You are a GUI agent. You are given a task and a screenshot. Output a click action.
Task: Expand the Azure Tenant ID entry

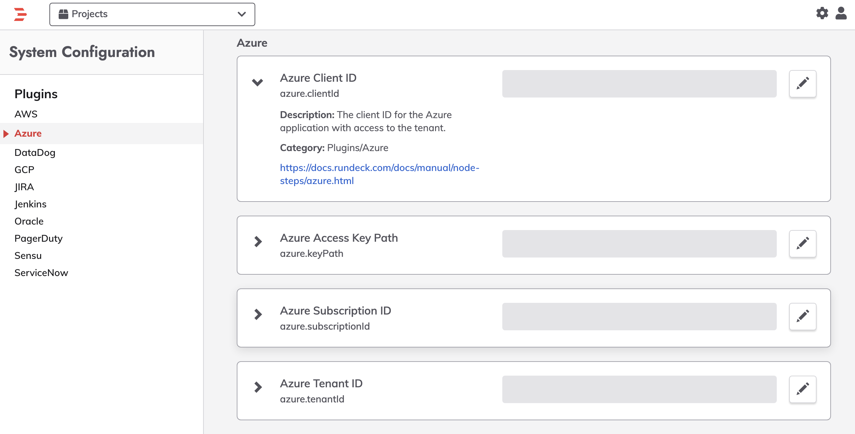[x=258, y=387]
